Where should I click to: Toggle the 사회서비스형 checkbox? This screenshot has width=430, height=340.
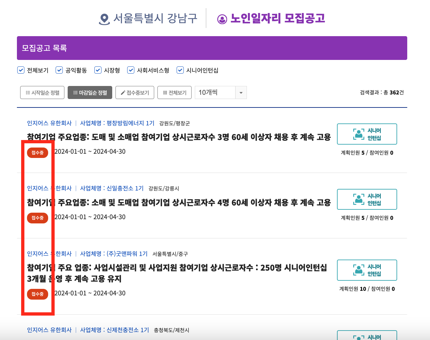click(x=131, y=70)
